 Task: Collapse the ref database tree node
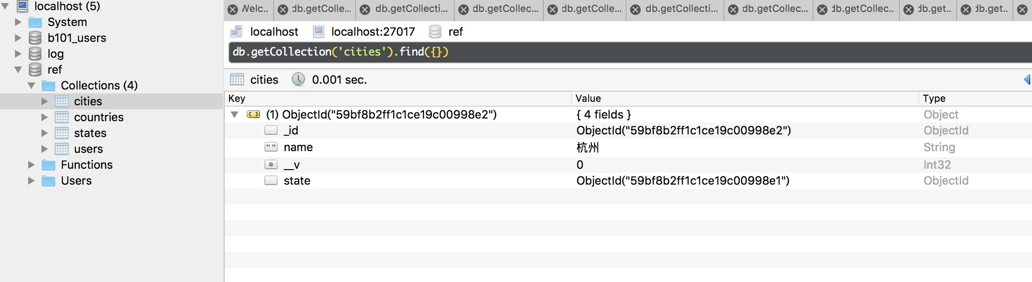18,70
